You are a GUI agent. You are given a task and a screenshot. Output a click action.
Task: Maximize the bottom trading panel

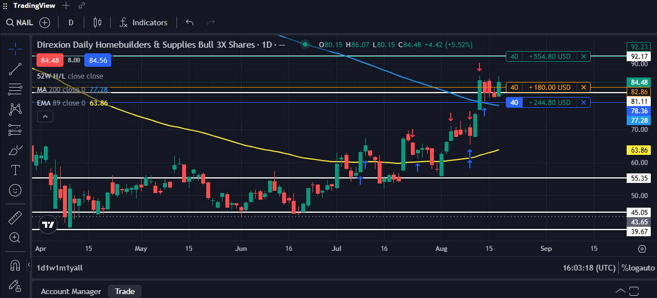click(x=634, y=291)
